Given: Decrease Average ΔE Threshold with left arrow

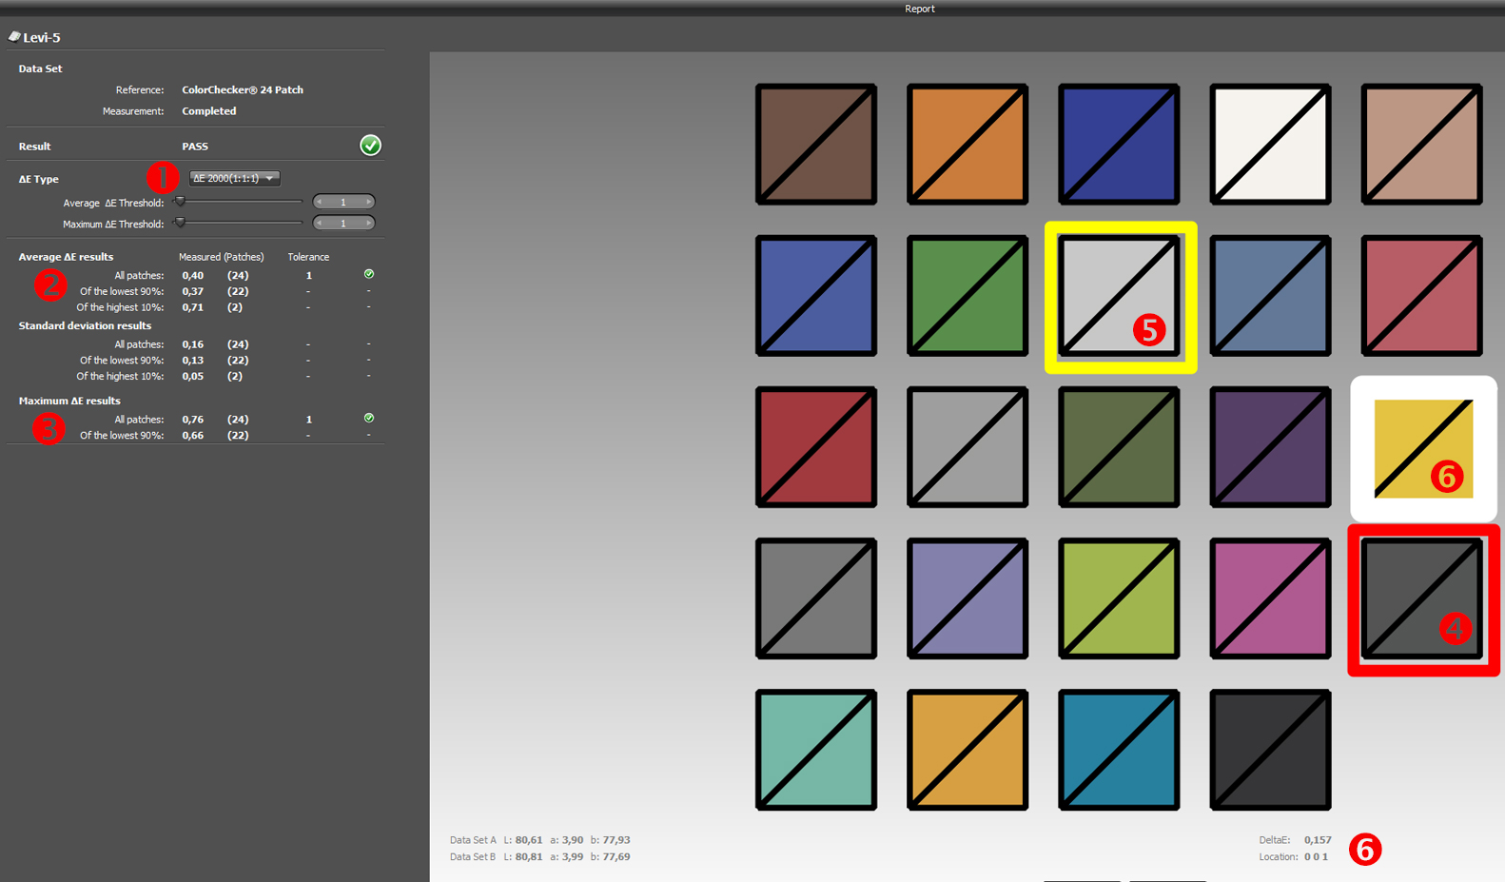Looking at the screenshot, I should [x=320, y=202].
